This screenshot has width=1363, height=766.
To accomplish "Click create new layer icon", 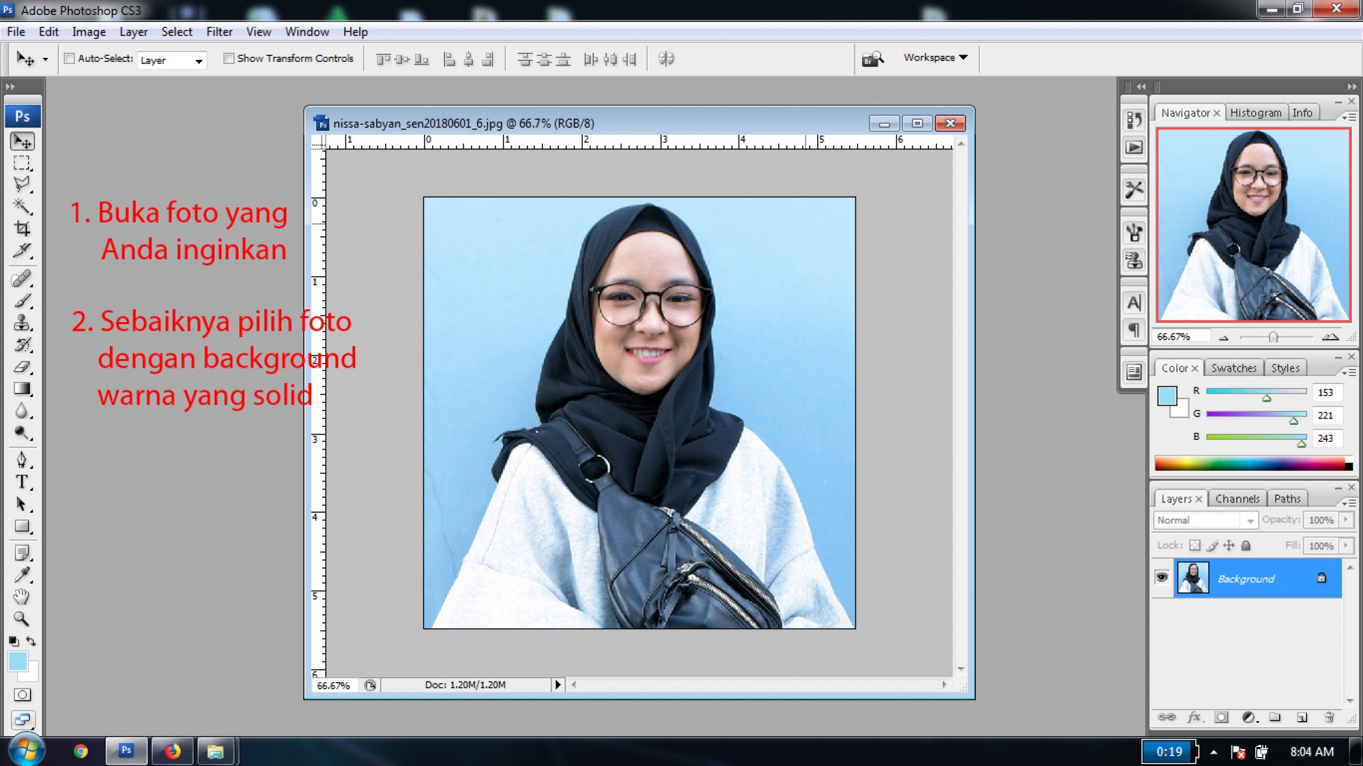I will 1302,717.
